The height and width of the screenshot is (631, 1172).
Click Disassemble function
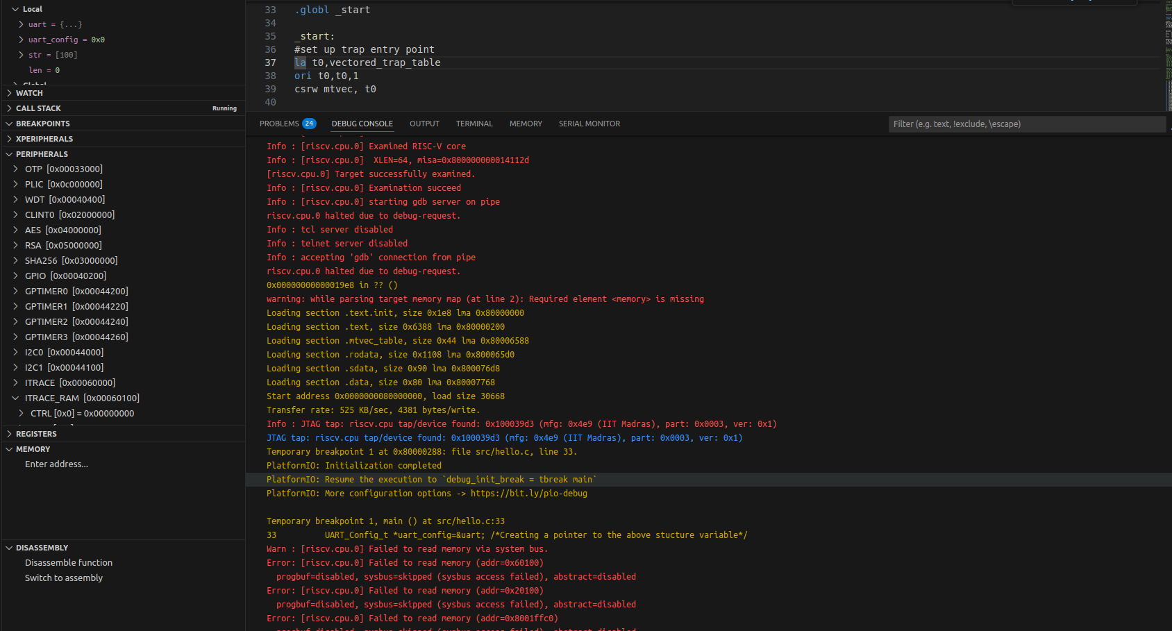pyautogui.click(x=69, y=563)
